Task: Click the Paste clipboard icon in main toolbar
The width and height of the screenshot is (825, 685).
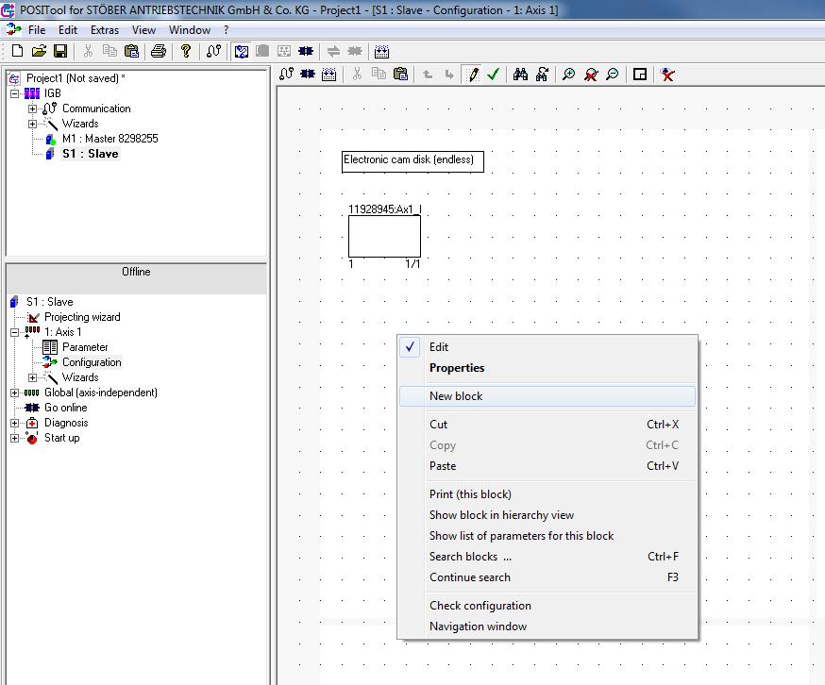Action: (x=131, y=51)
